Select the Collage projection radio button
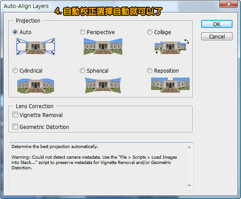The height and width of the screenshot is (199, 241). point(150,32)
